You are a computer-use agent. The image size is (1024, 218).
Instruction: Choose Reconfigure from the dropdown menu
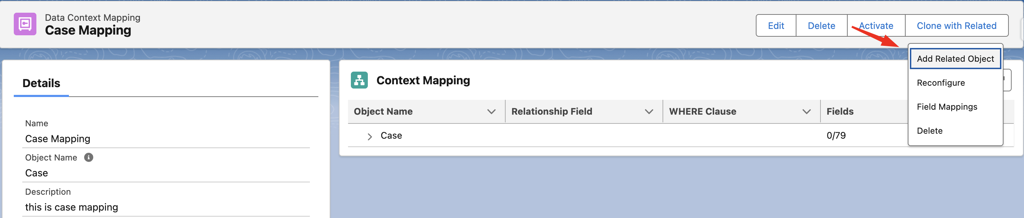[x=941, y=83]
